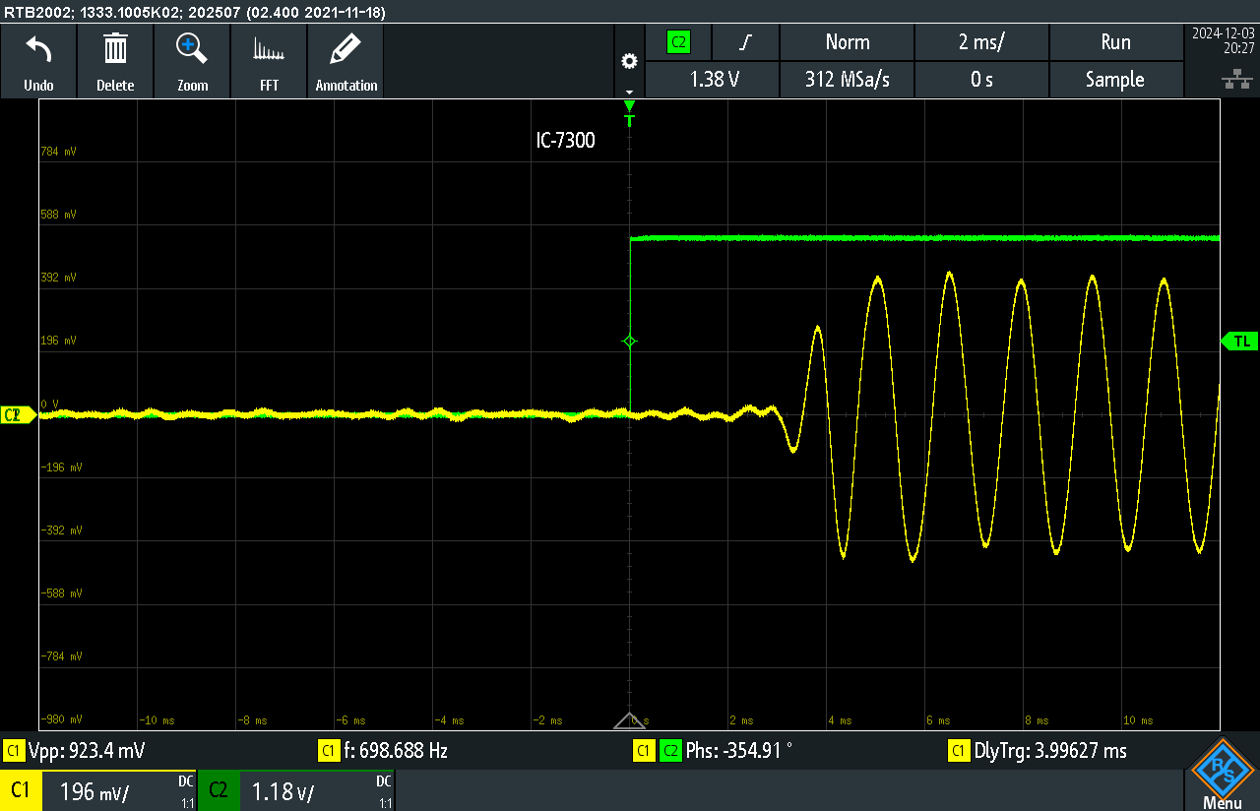Screen dimensions: 1260x811
Task: Open the Sample acquisition mode selector
Action: tap(1115, 80)
